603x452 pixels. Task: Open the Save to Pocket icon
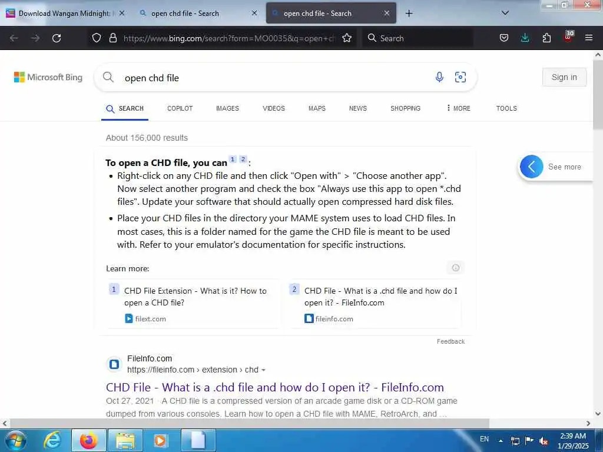[x=504, y=38]
